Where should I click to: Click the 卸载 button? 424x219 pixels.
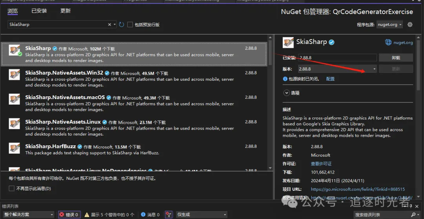[396, 58]
